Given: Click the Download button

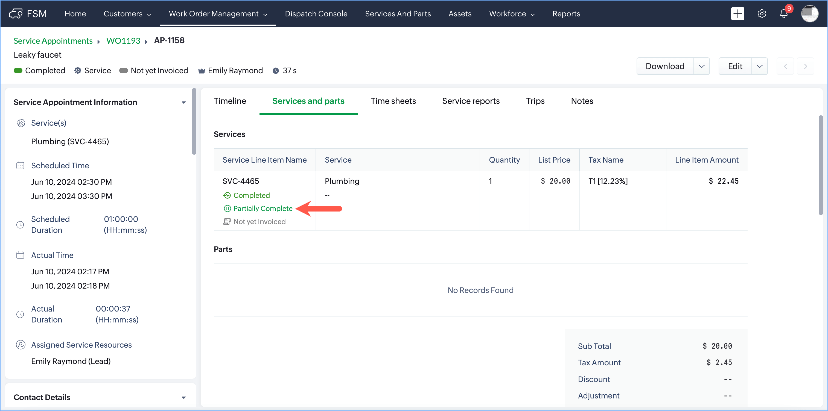Looking at the screenshot, I should 665,66.
